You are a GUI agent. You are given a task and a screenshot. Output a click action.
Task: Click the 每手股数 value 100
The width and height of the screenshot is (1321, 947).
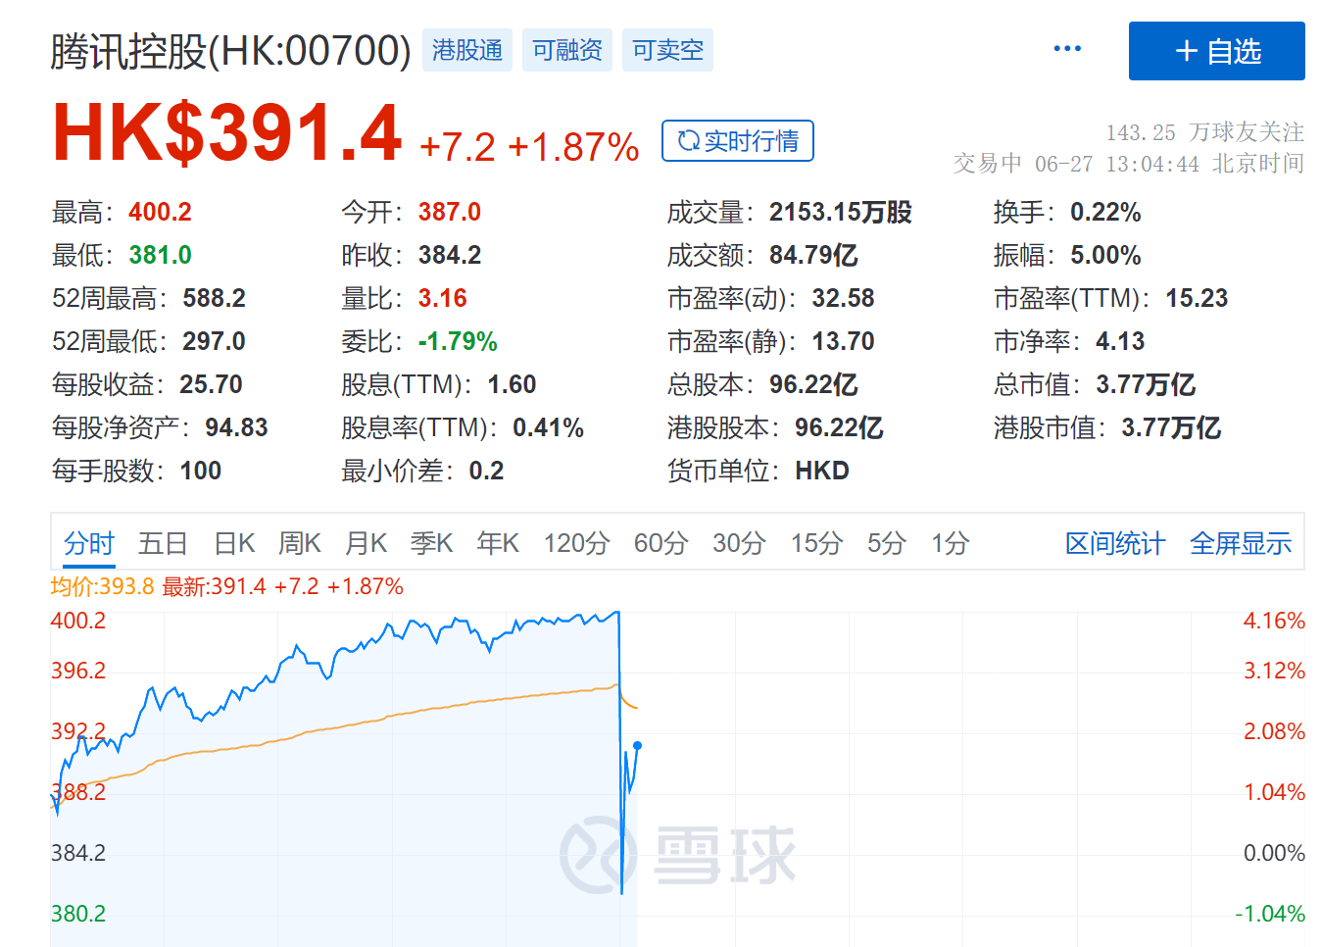pyautogui.click(x=201, y=471)
